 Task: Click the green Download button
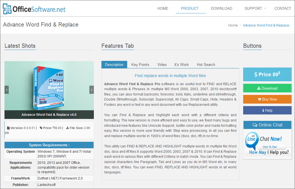(267, 88)
